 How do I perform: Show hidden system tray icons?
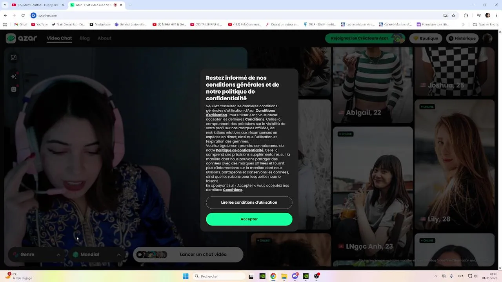(x=436, y=276)
